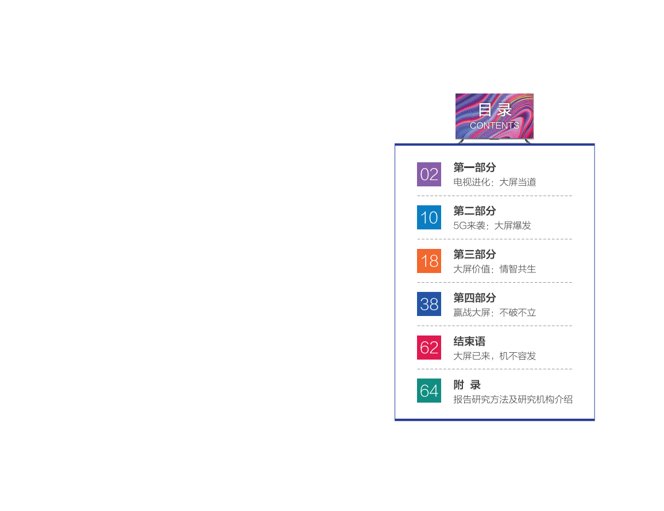Screen dimensions: 664x511
Task: Select the 第三部分 heading text
Action: (474, 254)
